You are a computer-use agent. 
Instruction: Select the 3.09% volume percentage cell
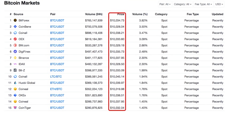[143, 39]
